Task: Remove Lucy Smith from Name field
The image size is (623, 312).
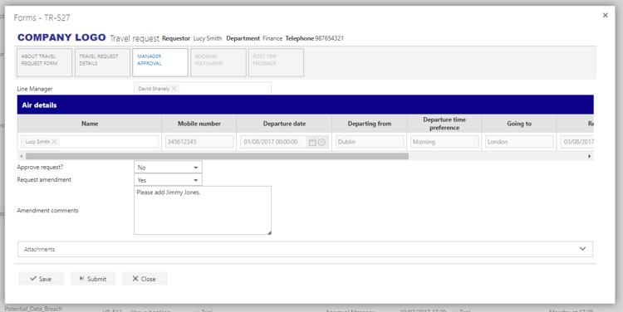Action: pyautogui.click(x=55, y=142)
